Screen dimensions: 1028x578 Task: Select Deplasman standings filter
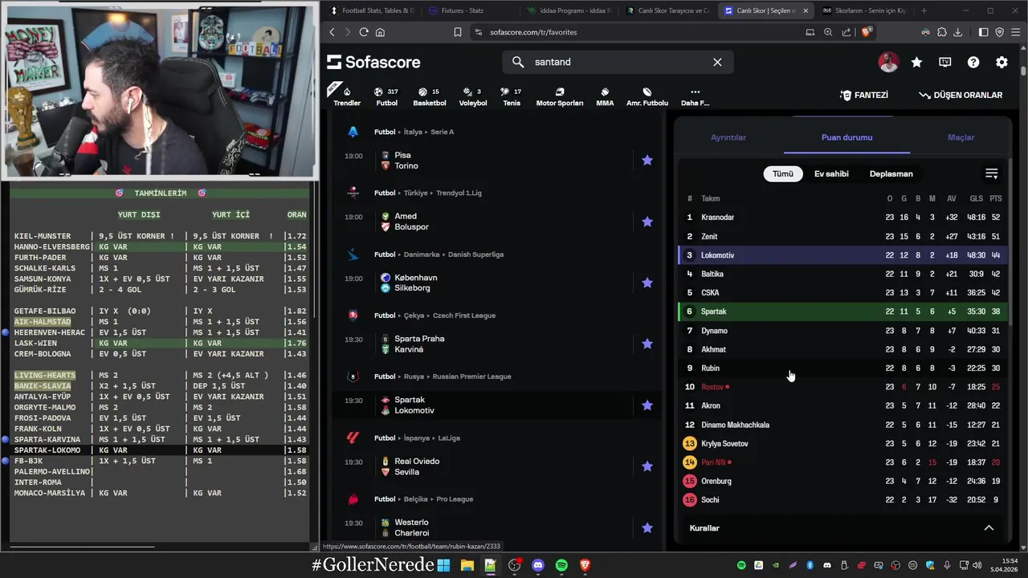coord(891,173)
